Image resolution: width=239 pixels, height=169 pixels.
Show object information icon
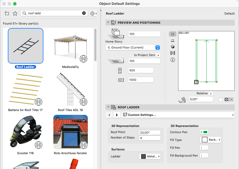(x=173, y=60)
